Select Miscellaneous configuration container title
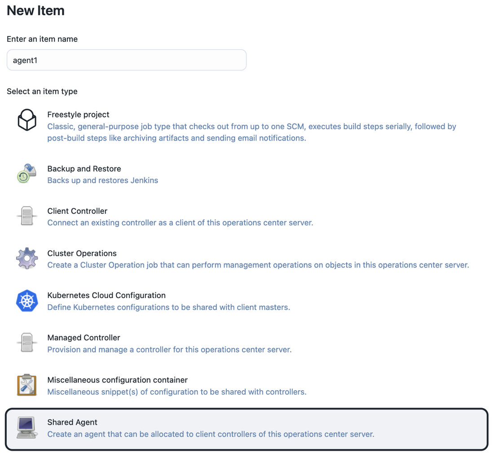Viewport: 494px width, 457px height. point(117,380)
